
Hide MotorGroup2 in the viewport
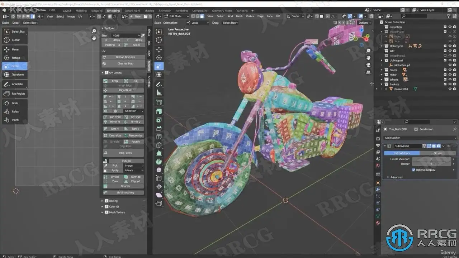450,65
